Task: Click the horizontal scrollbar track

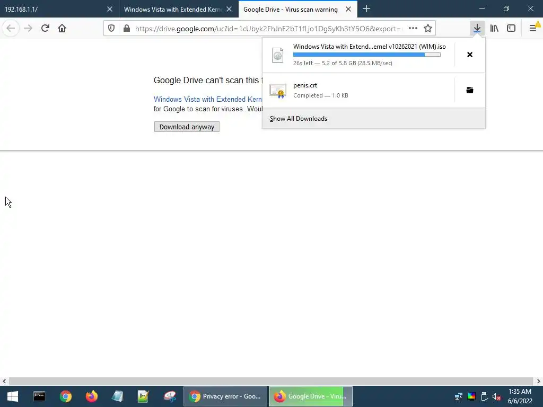Action: [x=271, y=382]
